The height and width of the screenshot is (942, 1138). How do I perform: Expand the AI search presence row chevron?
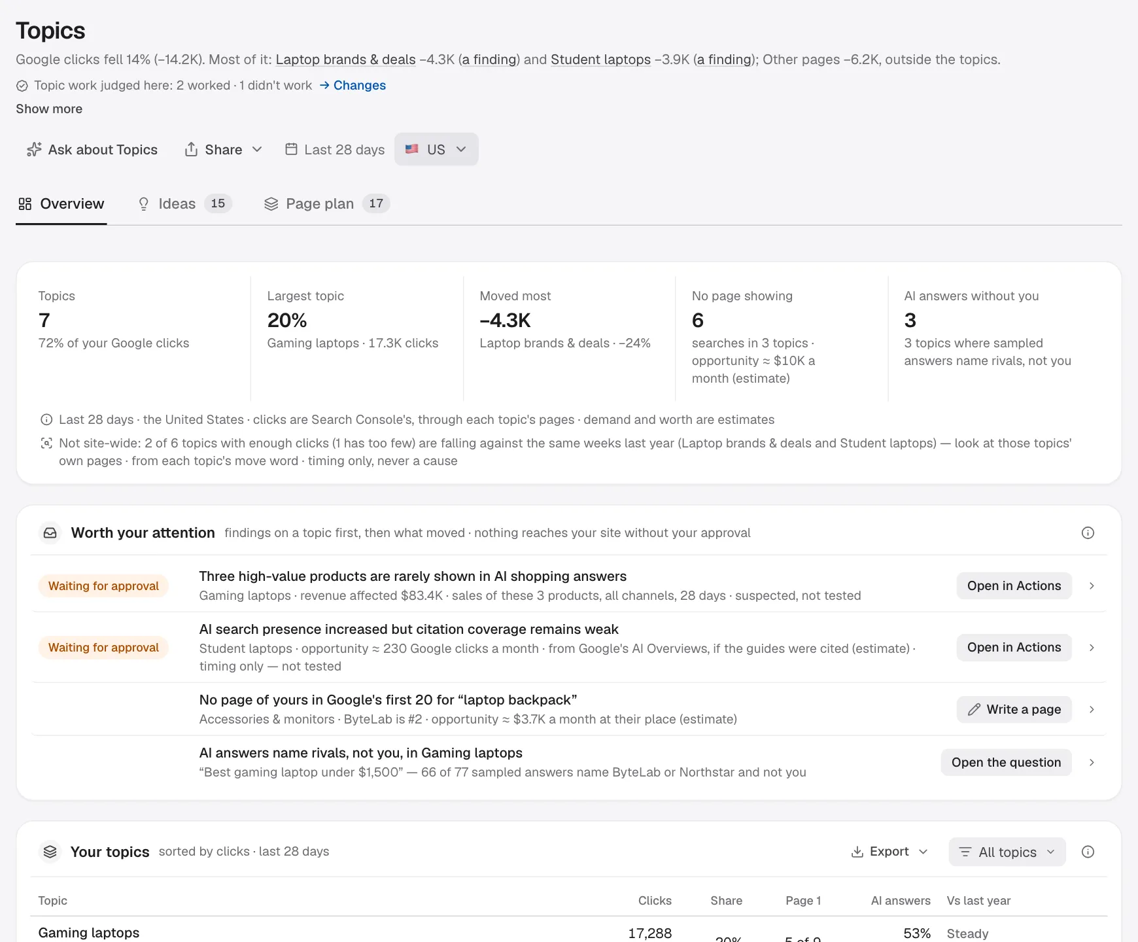click(1092, 648)
